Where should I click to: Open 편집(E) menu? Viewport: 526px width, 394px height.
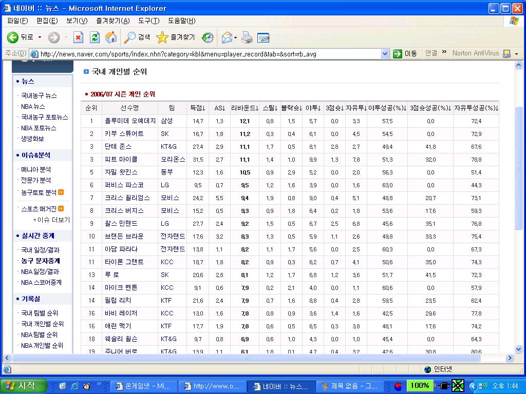click(x=47, y=21)
